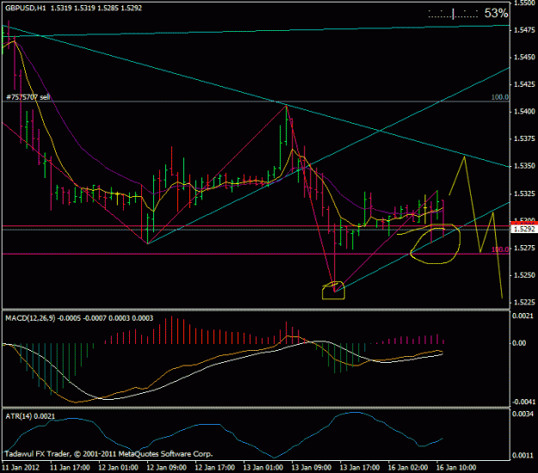Click the 1.5475 price axis value
The width and height of the screenshot is (538, 473).
pyautogui.click(x=524, y=30)
